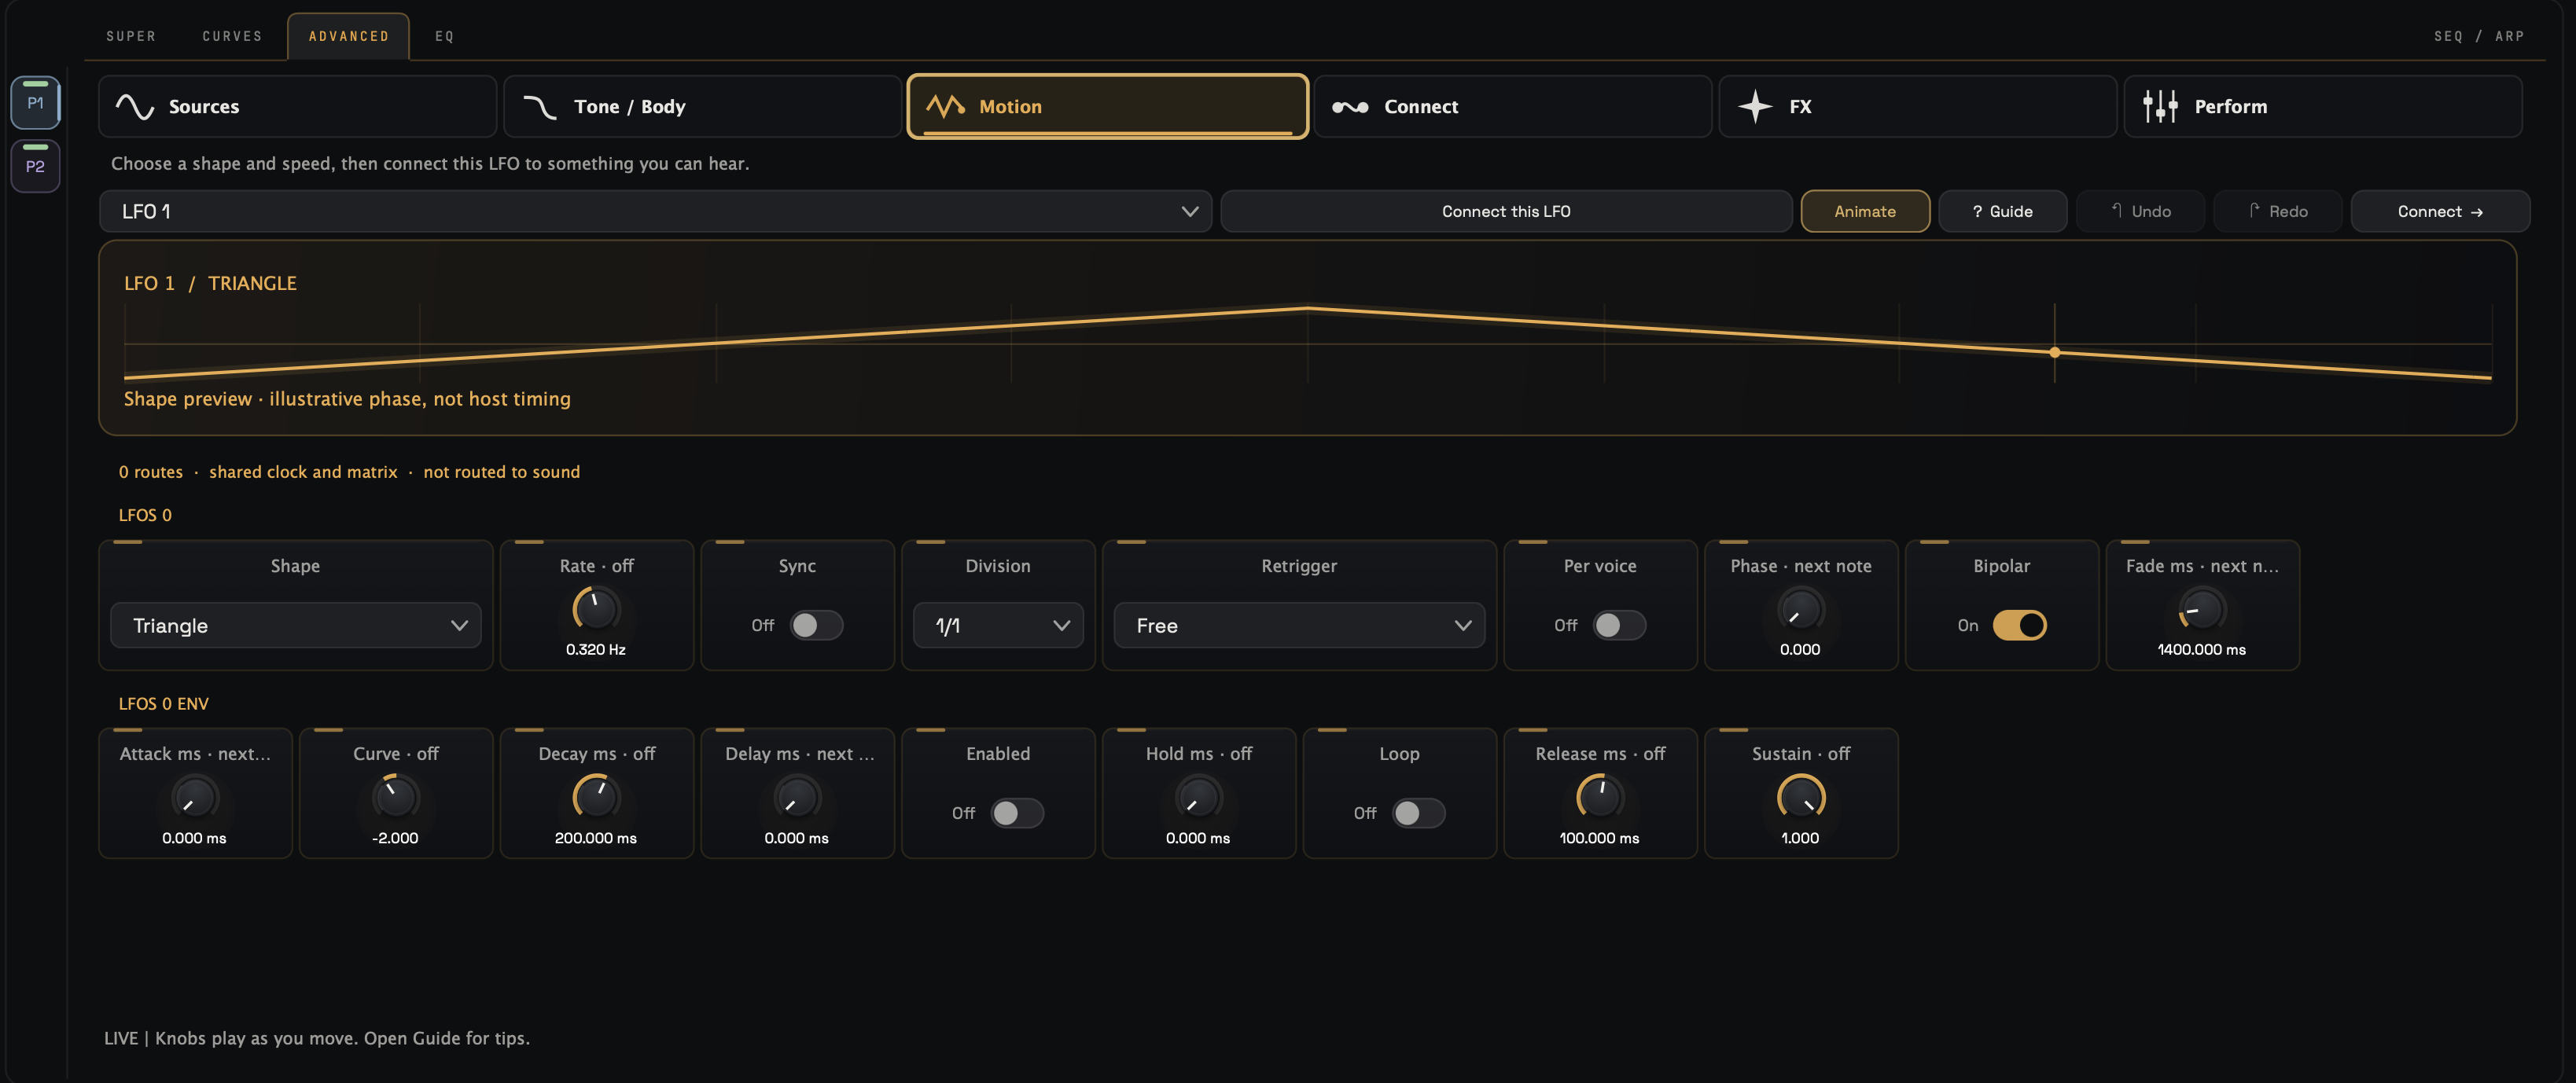Select the P2 part slot
Image resolution: width=2576 pixels, height=1083 pixels.
pyautogui.click(x=35, y=166)
